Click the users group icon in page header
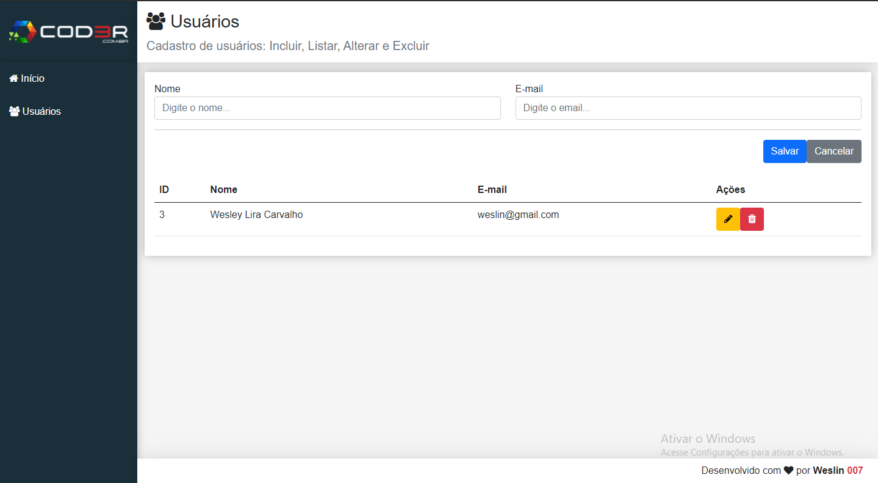The image size is (878, 483). pyautogui.click(x=156, y=21)
